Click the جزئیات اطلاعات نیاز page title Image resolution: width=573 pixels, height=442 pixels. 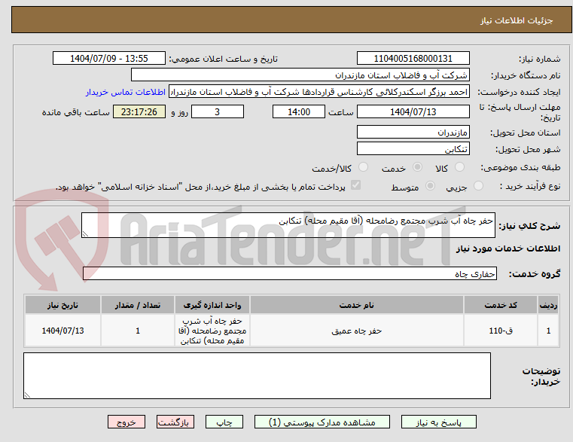point(517,20)
